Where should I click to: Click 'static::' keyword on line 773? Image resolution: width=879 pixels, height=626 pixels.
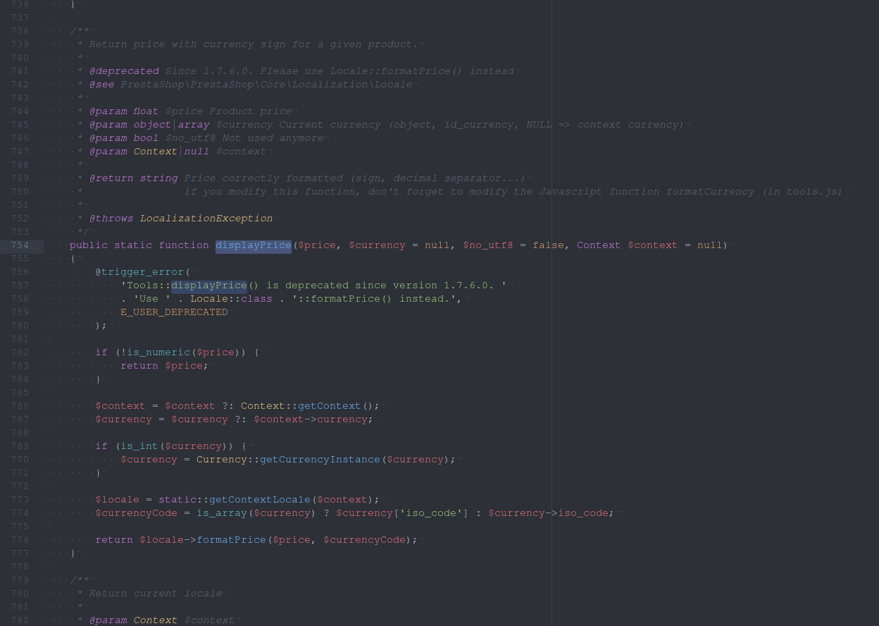click(184, 500)
